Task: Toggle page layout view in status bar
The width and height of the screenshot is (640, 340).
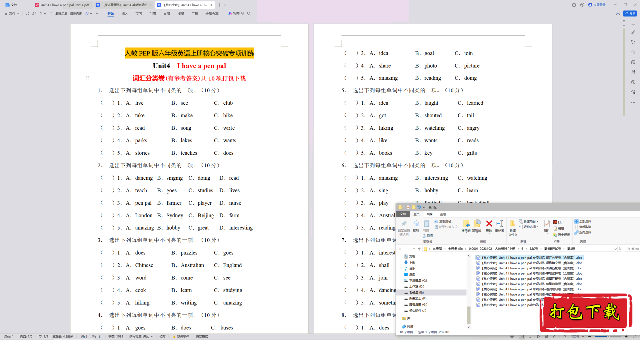Action: tap(522, 336)
